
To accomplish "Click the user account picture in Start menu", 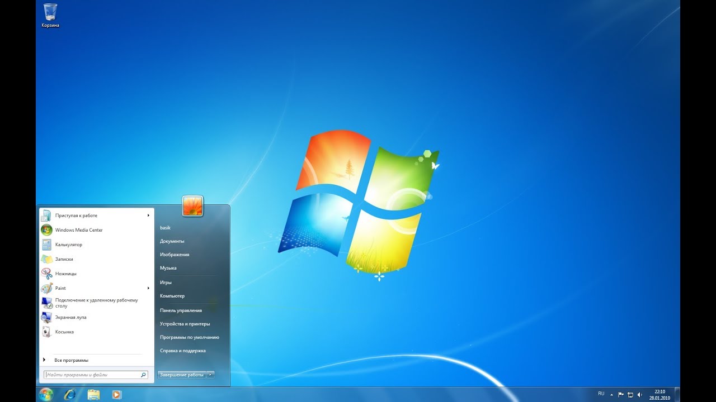I will [192, 206].
